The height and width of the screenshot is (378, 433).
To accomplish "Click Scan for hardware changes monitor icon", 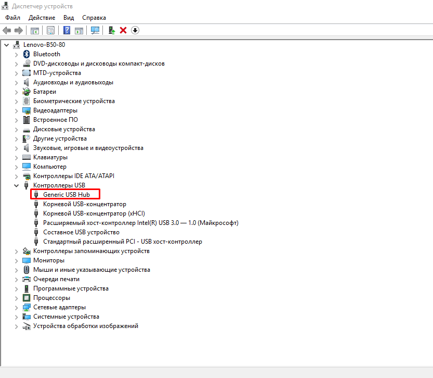I will pyautogui.click(x=95, y=30).
